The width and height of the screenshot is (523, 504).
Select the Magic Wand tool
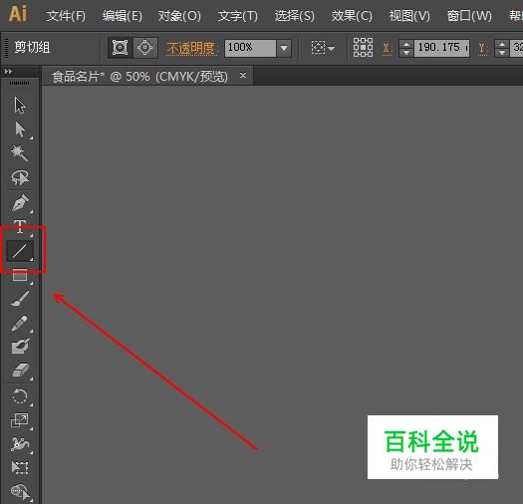click(19, 153)
